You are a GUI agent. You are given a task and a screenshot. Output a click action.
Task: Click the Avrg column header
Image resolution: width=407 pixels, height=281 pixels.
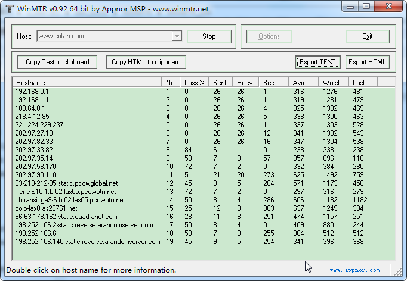(x=303, y=83)
